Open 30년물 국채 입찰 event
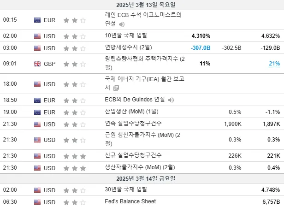This screenshot has width=284, height=207. coord(126,189)
